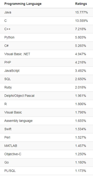Click the C language name
The image size is (93, 176).
point(6,21)
